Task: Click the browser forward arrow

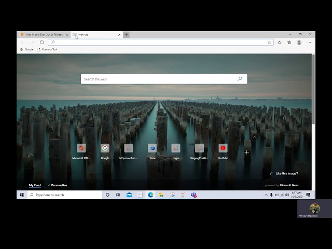Action: [32, 43]
